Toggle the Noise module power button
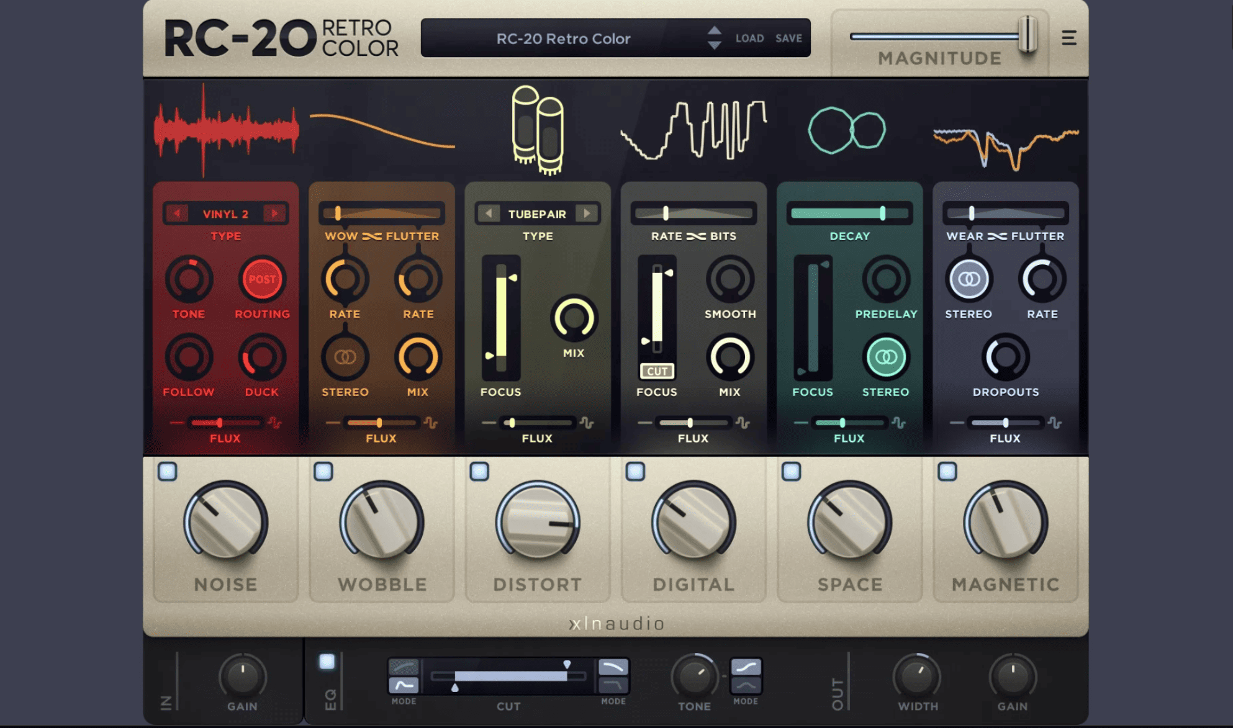Screen dimensions: 1233x728 click(168, 471)
